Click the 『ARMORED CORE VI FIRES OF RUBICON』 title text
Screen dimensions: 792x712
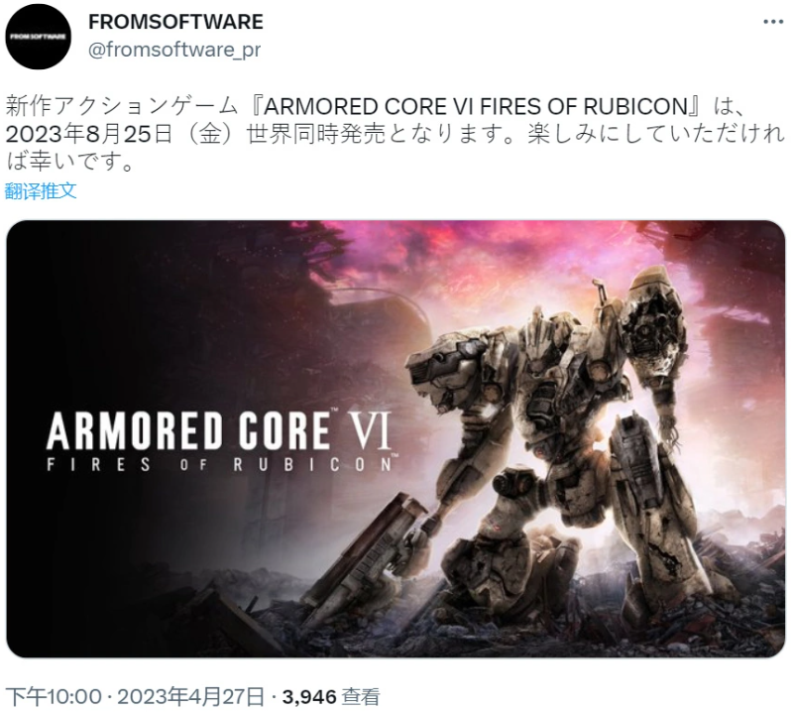pyautogui.click(x=476, y=107)
